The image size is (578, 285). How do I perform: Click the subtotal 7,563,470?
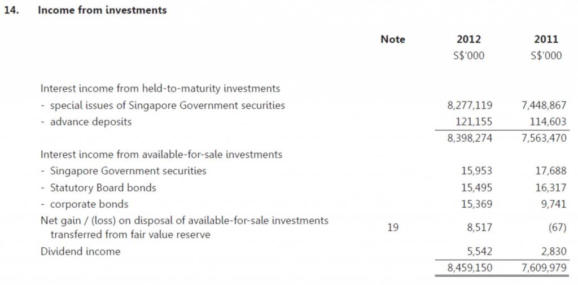(544, 138)
